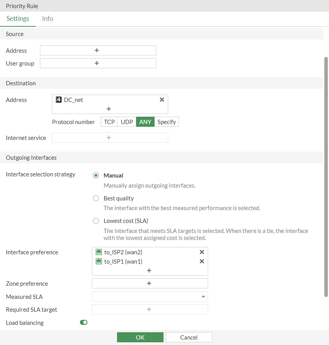
Task: Remove DC_net from the destination address
Action: click(x=162, y=100)
